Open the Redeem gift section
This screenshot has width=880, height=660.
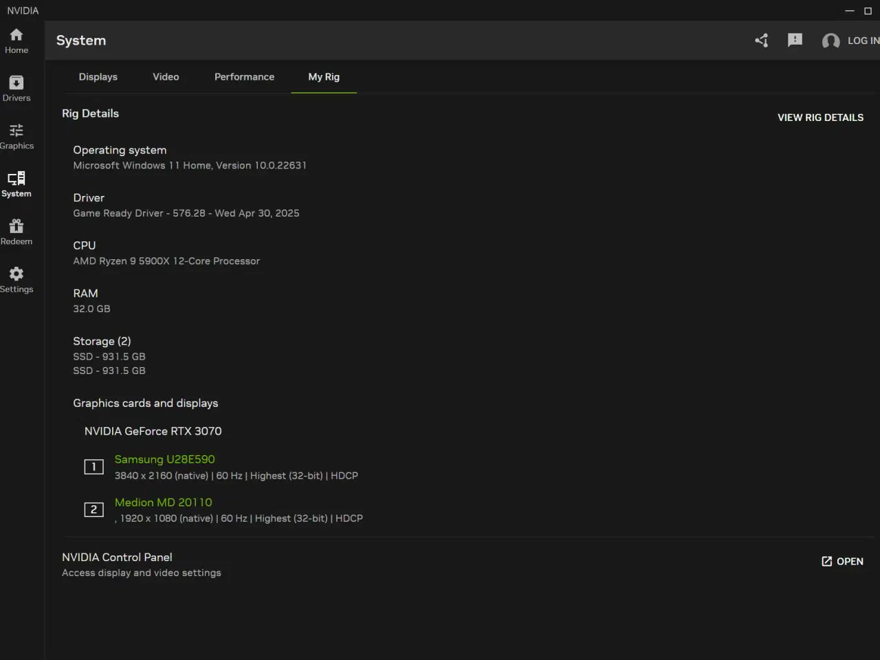tap(16, 232)
